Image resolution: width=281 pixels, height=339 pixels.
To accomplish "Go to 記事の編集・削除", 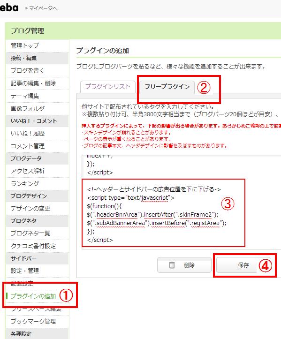I will tap(33, 83).
